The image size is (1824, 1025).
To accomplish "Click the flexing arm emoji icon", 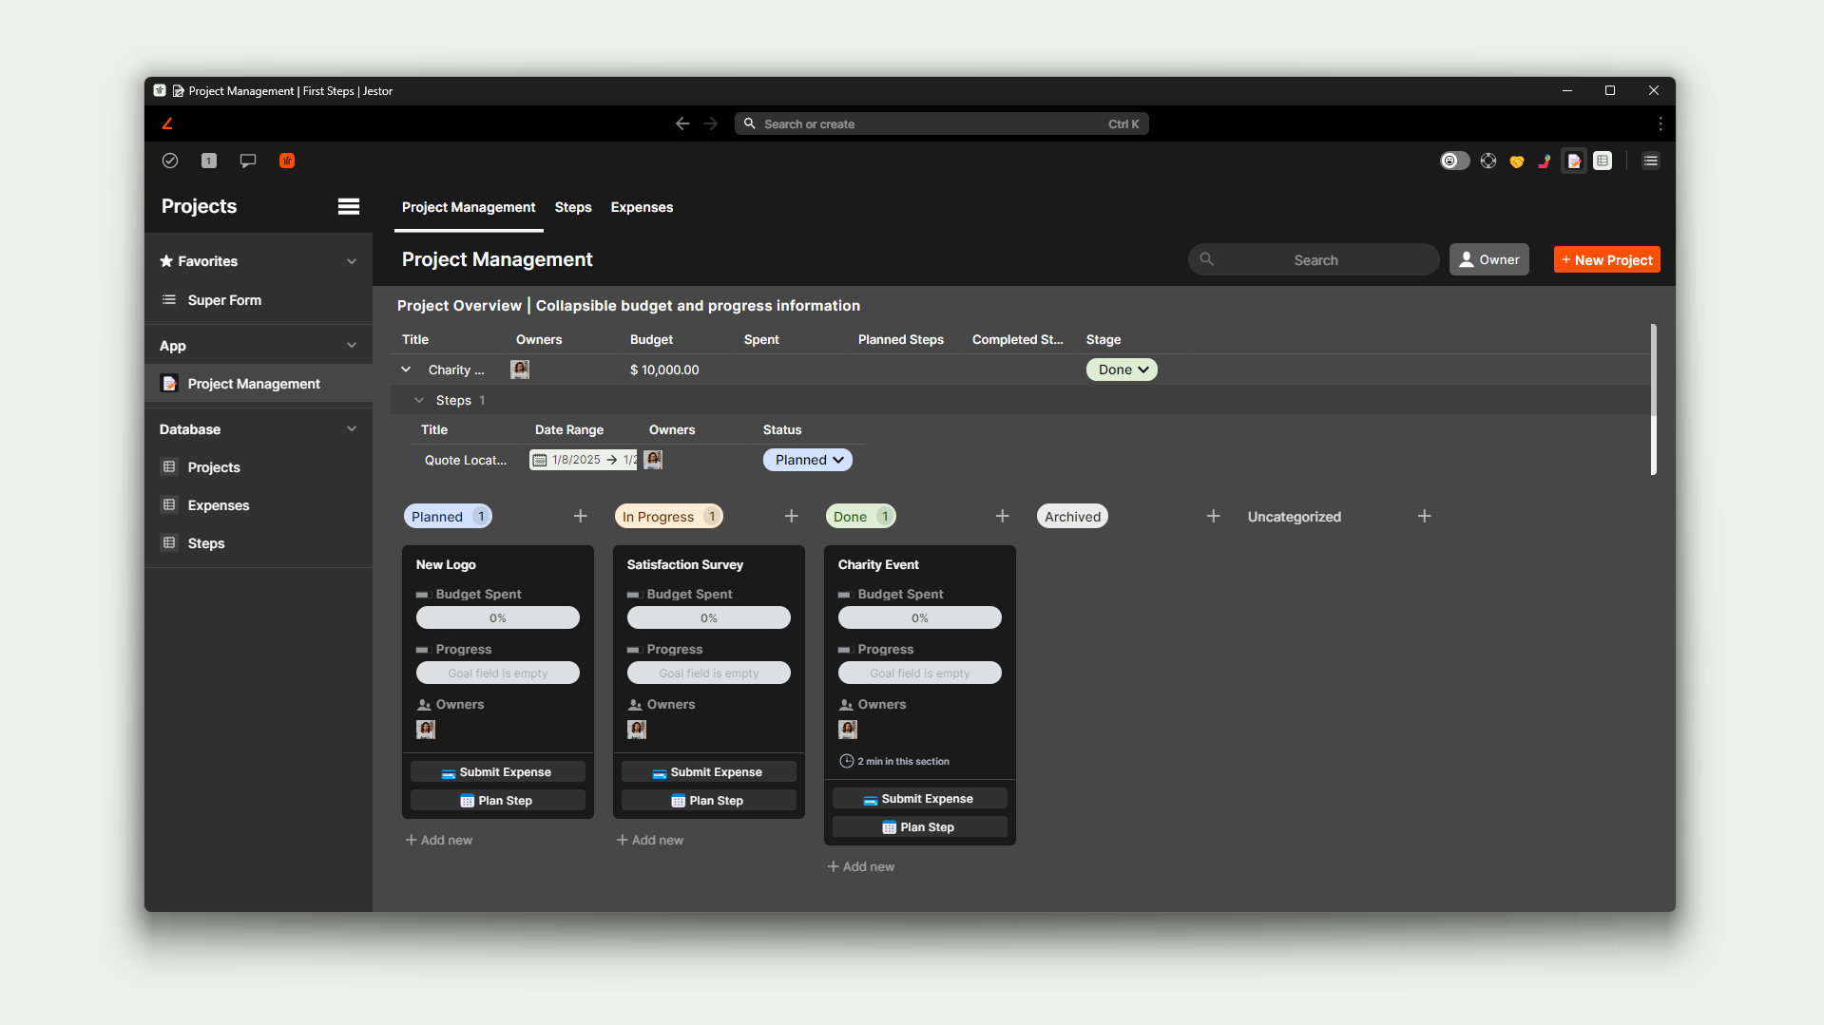I will (x=1545, y=161).
